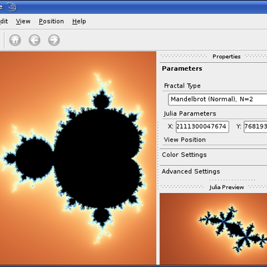Click the forward arrow toolbar icon
This screenshot has width=267, height=267.
tap(54, 40)
